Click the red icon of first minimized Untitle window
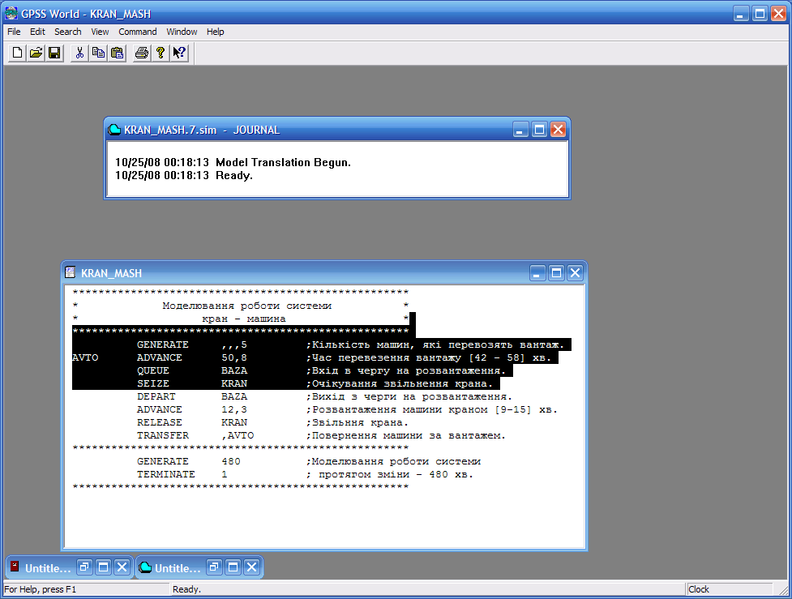The width and height of the screenshot is (792, 599). [x=15, y=566]
